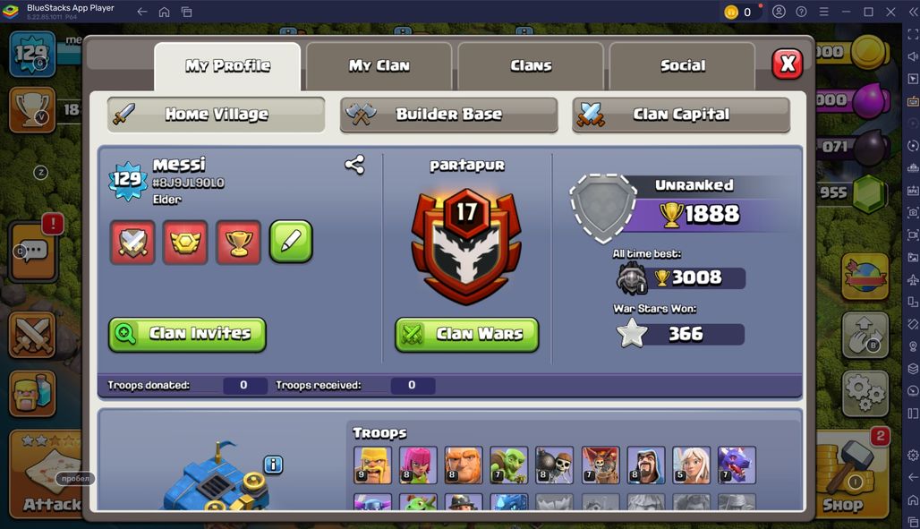This screenshot has width=920, height=529.
Task: Click the blue info icon near Town Hall
Action: [x=274, y=465]
